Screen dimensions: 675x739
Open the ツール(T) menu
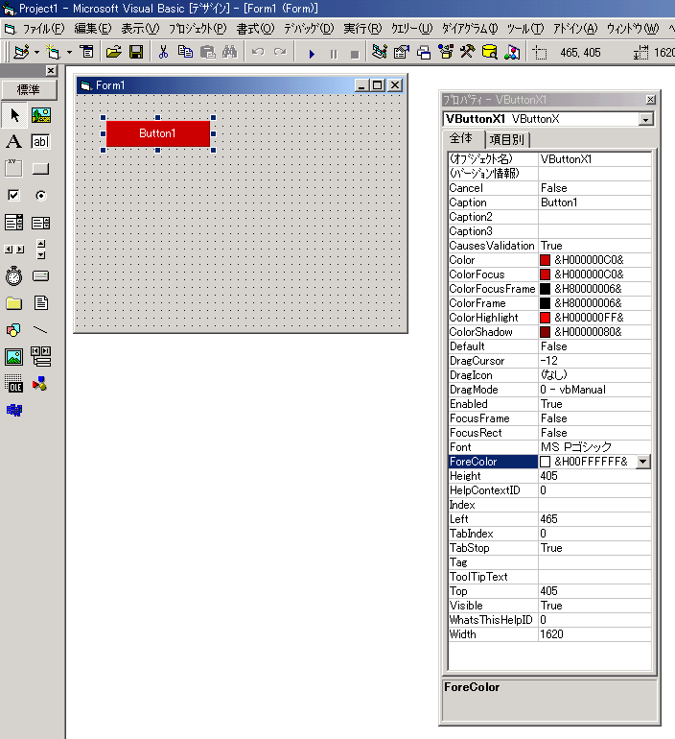524,29
